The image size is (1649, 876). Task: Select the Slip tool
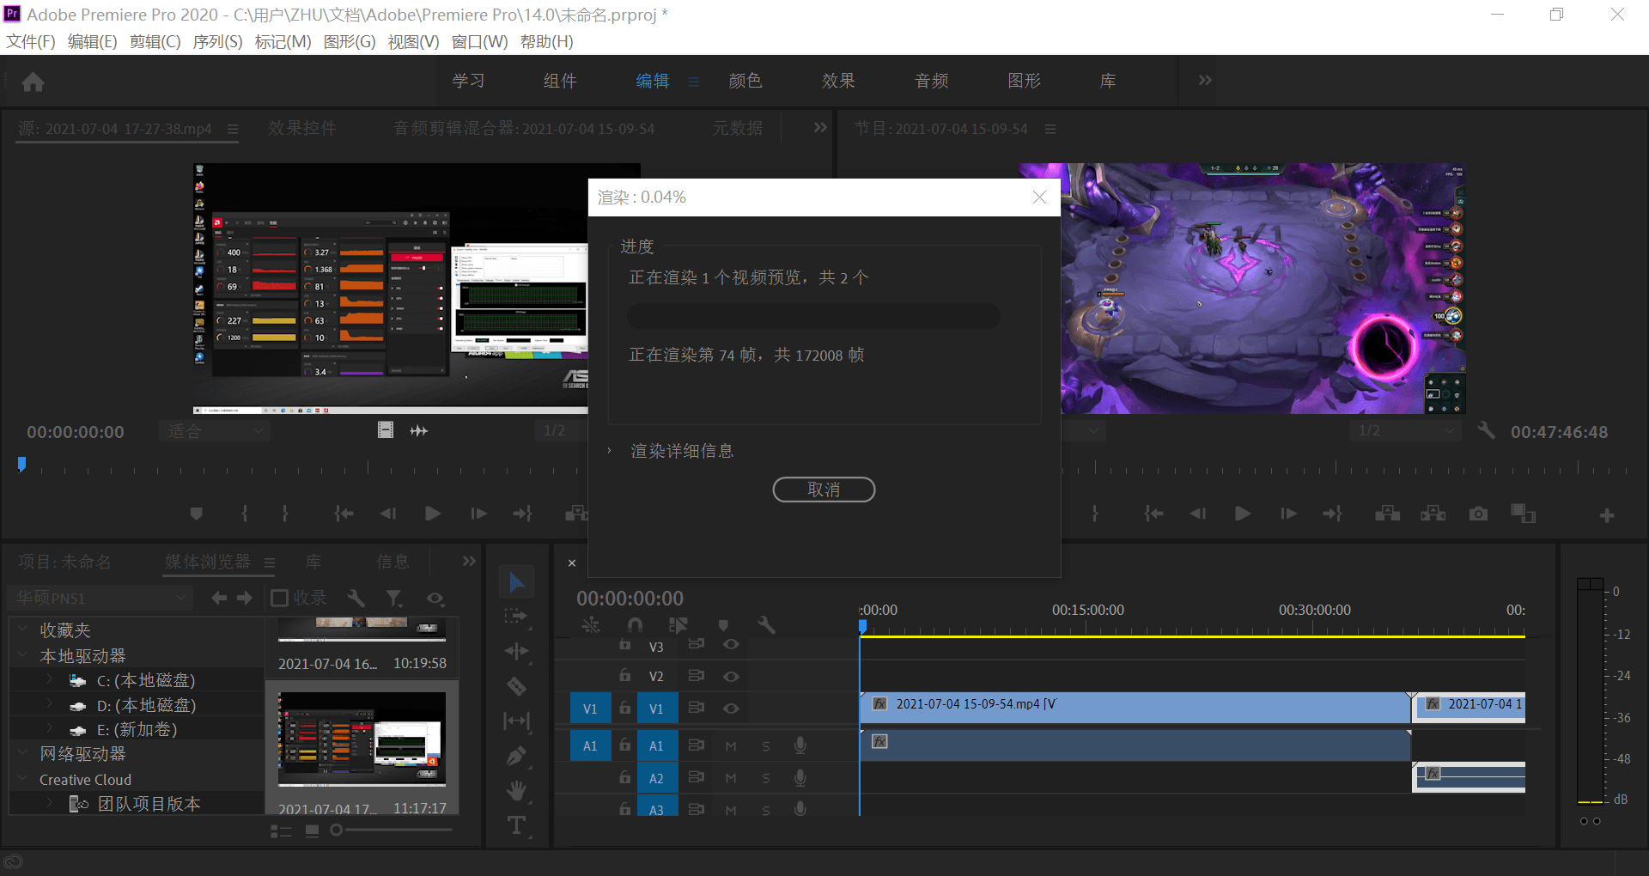(516, 721)
